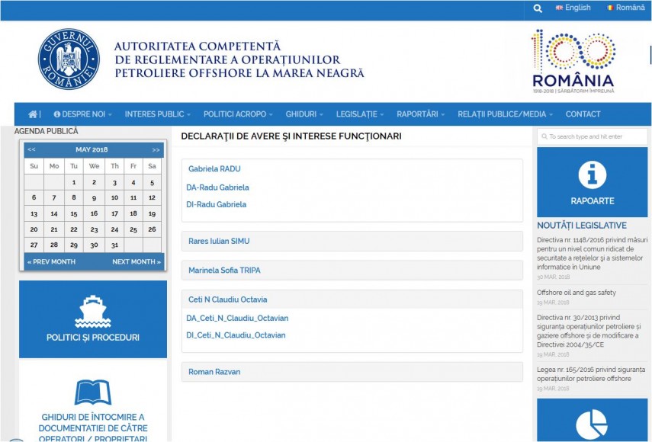Open the Ghiduri navigation menu
This screenshot has width=652, height=442.
pyautogui.click(x=304, y=114)
